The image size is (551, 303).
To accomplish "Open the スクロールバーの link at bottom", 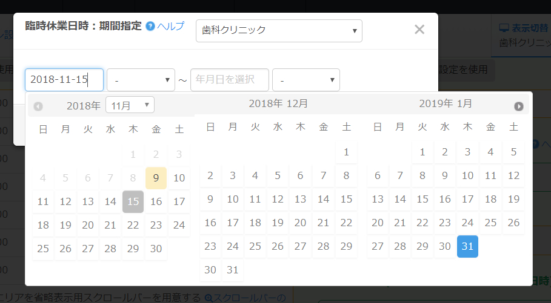I will pos(245,297).
